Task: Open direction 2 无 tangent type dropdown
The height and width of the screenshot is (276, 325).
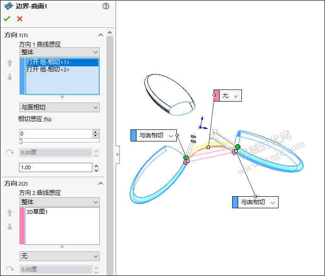Action: point(59,257)
